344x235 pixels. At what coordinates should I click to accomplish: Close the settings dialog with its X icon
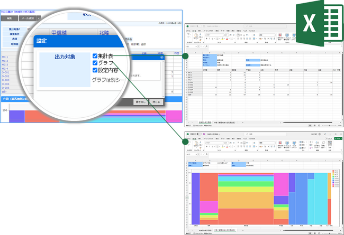point(162,57)
